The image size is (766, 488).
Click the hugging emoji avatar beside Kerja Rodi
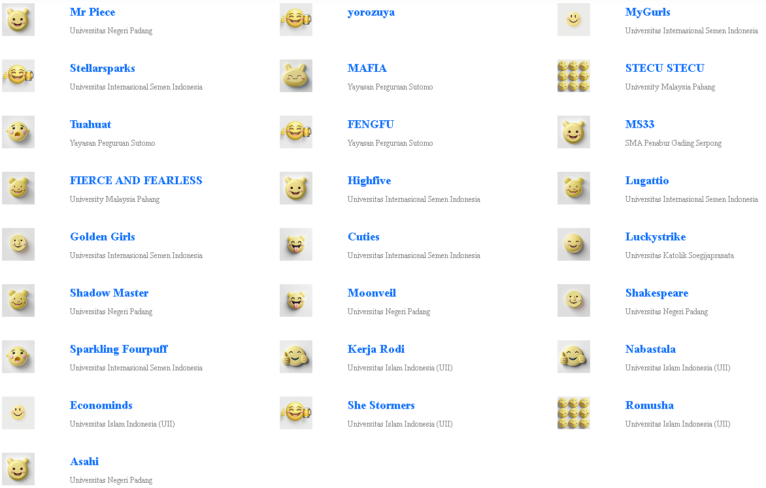296,357
